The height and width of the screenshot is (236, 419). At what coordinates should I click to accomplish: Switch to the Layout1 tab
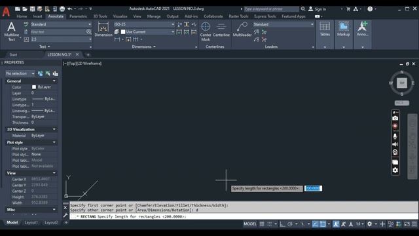click(x=31, y=223)
